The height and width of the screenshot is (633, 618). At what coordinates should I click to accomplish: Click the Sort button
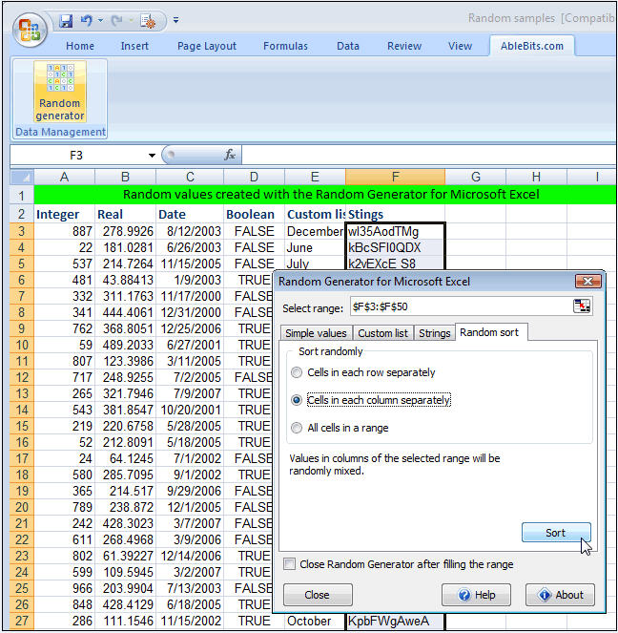[x=556, y=533]
